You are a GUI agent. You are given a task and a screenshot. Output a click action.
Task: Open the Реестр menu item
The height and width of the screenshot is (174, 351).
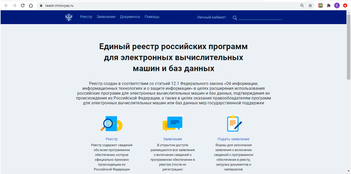coord(86,17)
